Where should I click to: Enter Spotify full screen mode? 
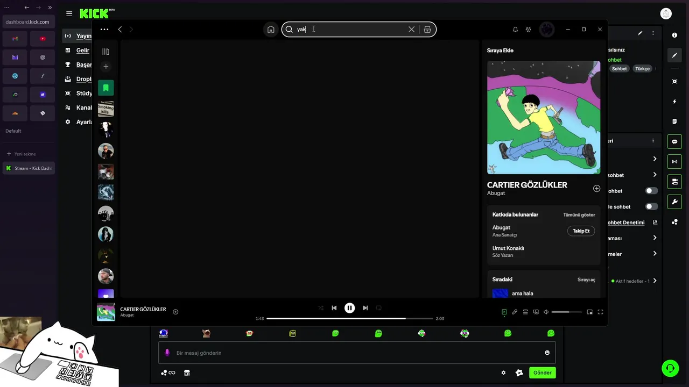click(x=600, y=312)
